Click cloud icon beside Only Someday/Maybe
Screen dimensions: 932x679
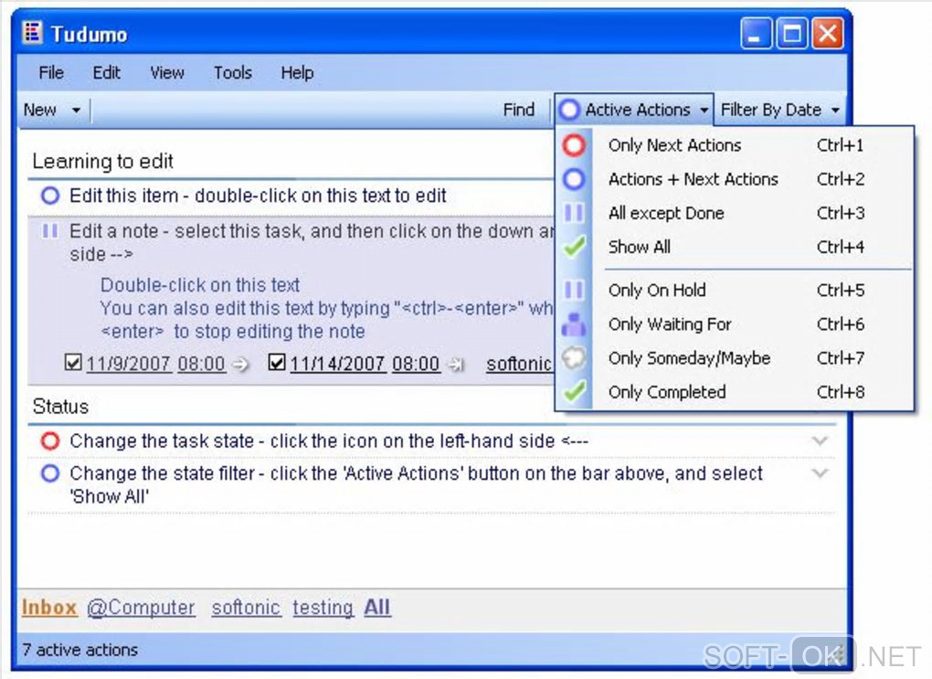tap(574, 358)
